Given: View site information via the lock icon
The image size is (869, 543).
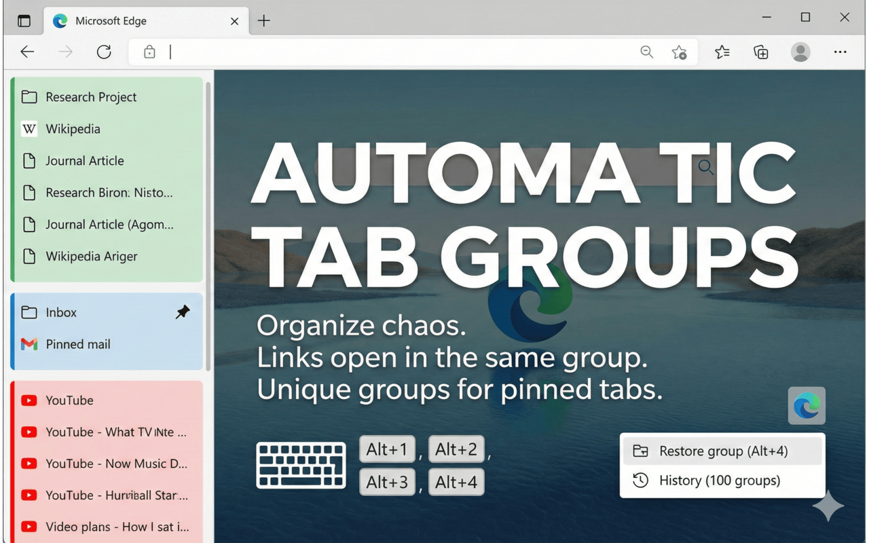Looking at the screenshot, I should [x=149, y=52].
